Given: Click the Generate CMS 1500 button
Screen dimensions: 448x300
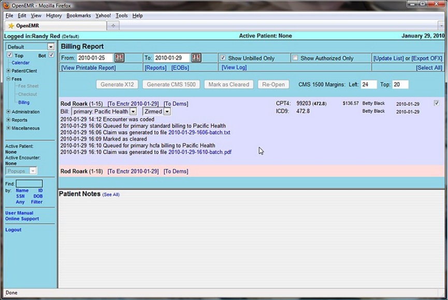Looking at the screenshot, I should click(171, 84).
